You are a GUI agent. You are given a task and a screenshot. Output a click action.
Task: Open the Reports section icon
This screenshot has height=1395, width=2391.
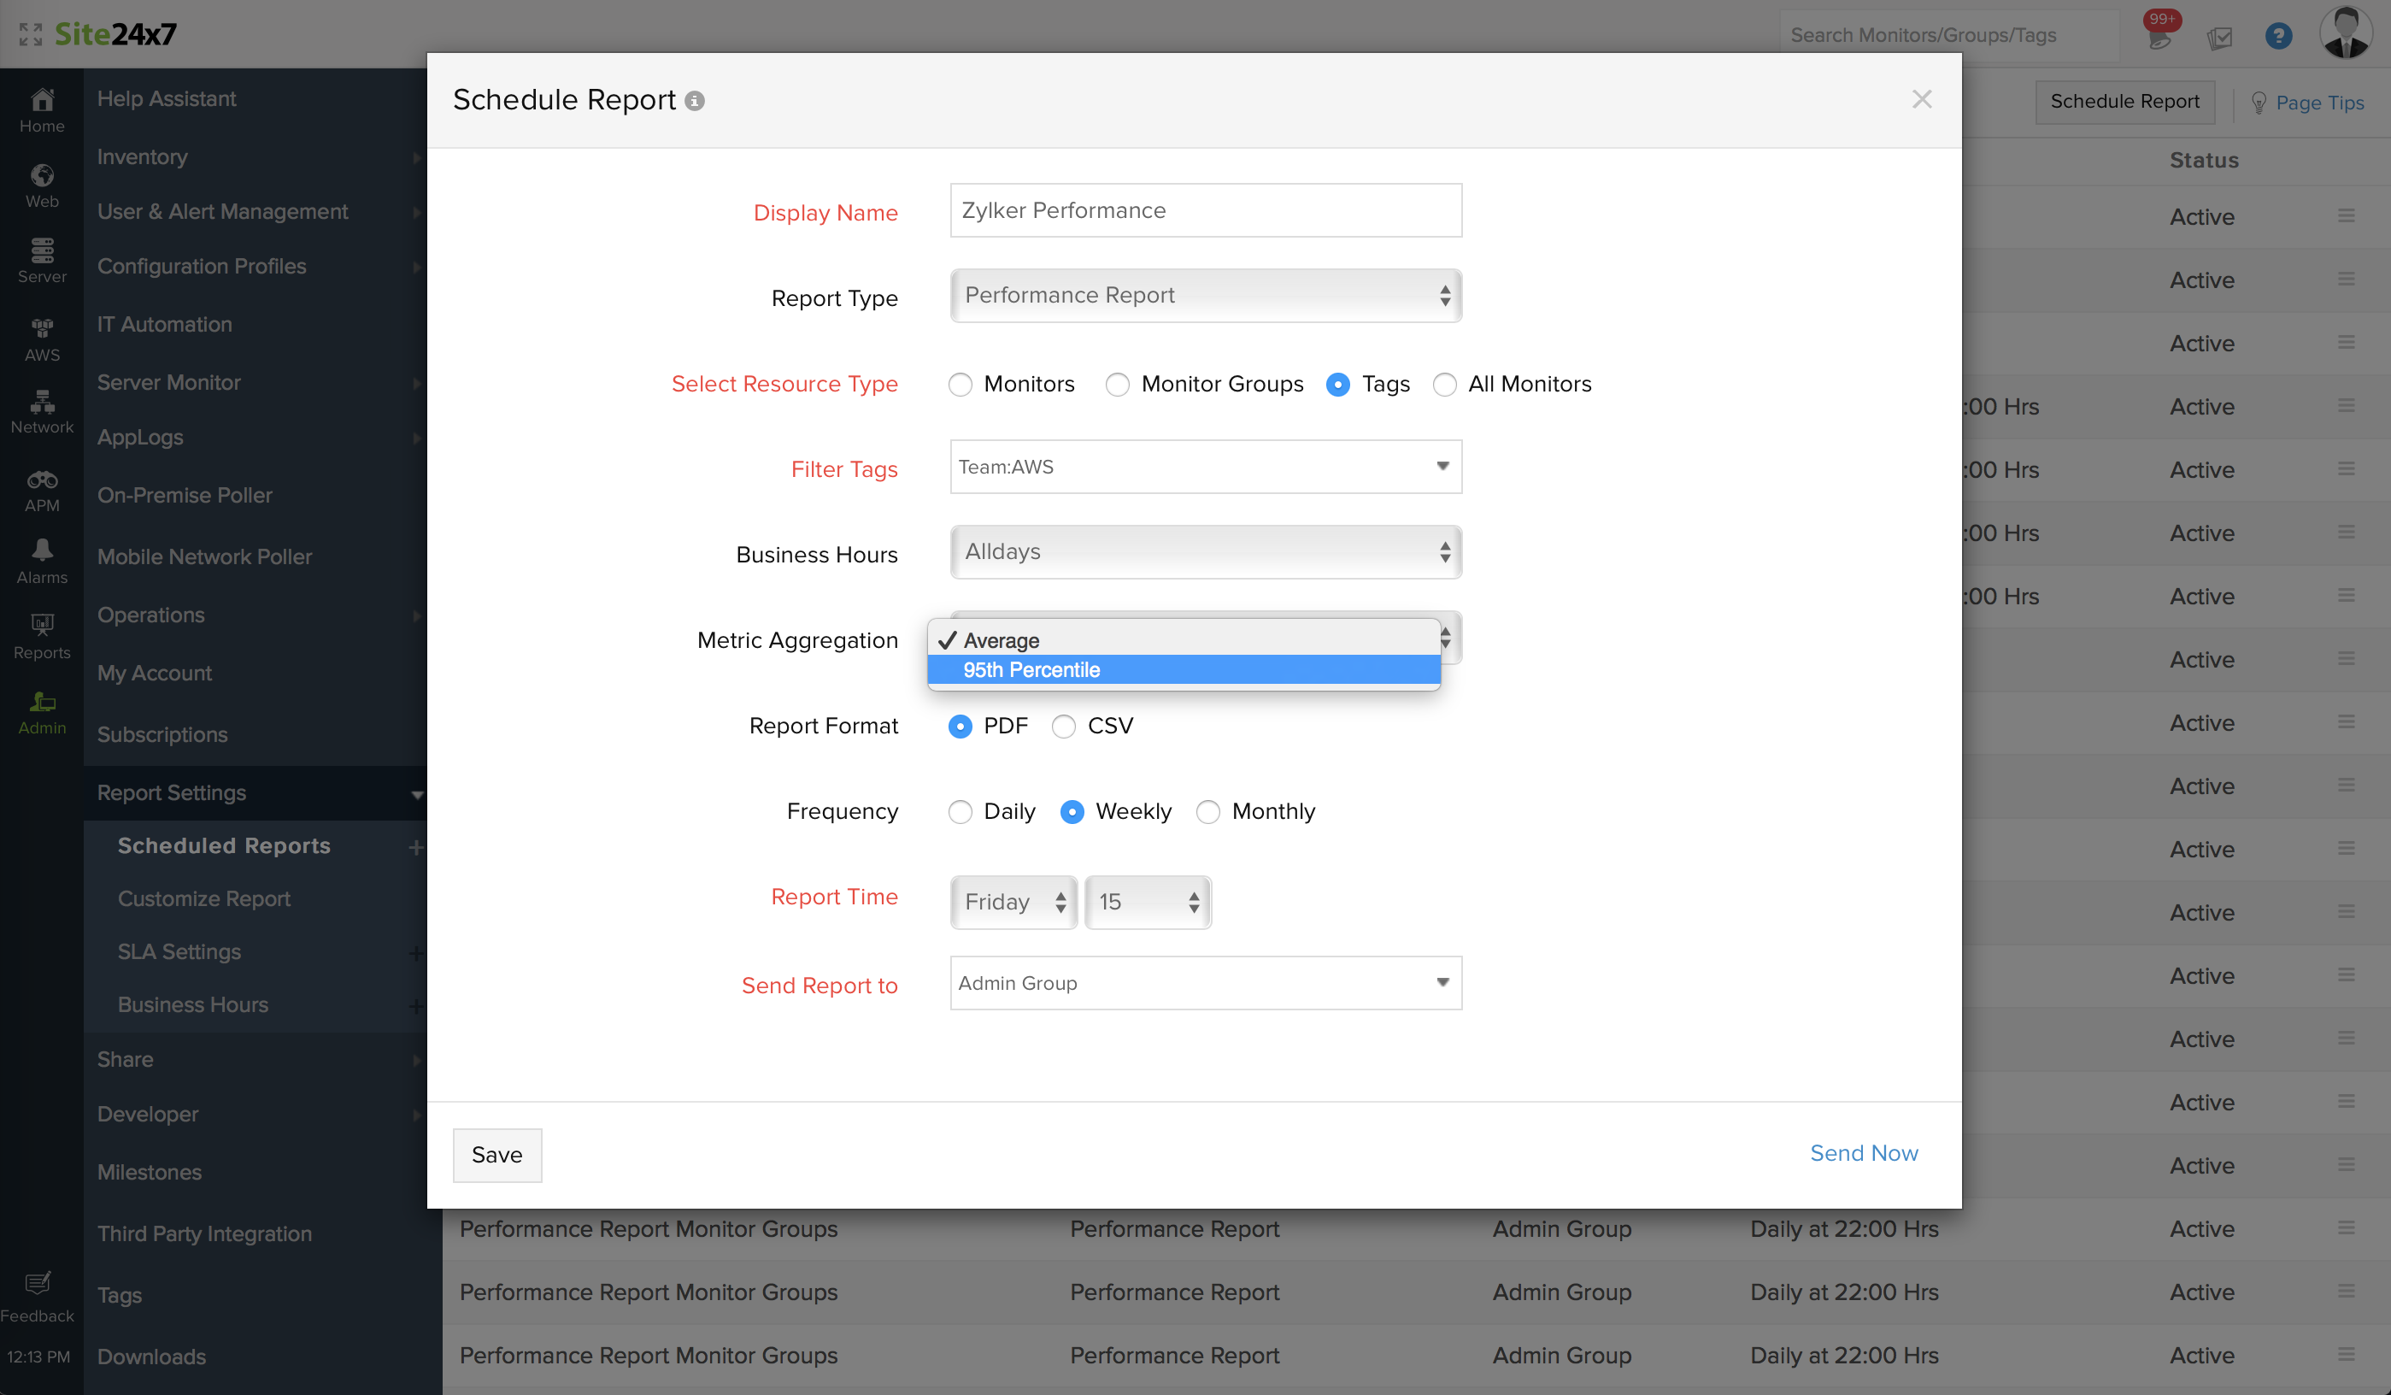tap(42, 637)
